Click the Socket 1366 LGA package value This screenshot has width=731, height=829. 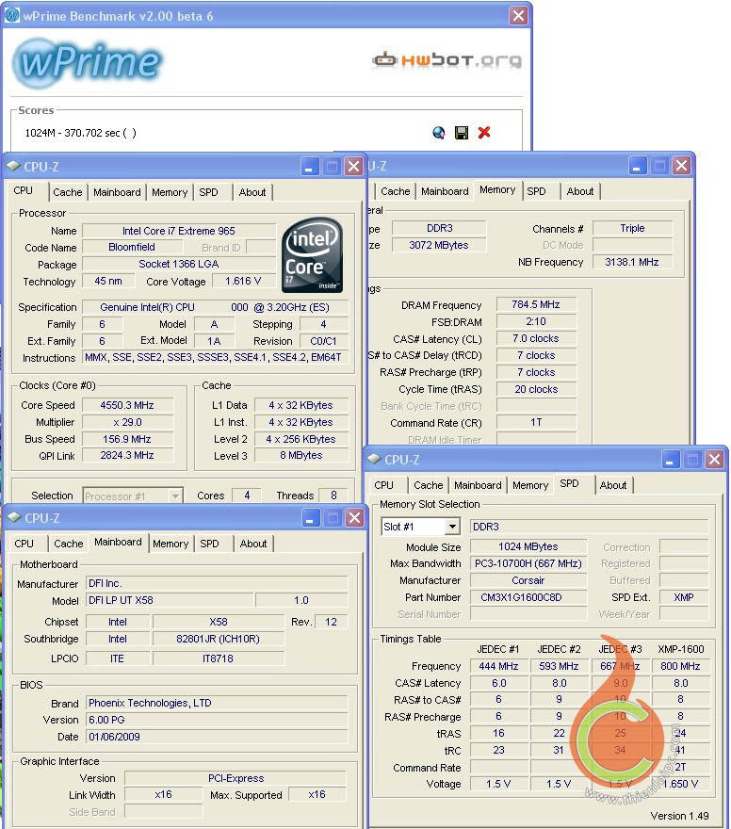[x=179, y=264]
